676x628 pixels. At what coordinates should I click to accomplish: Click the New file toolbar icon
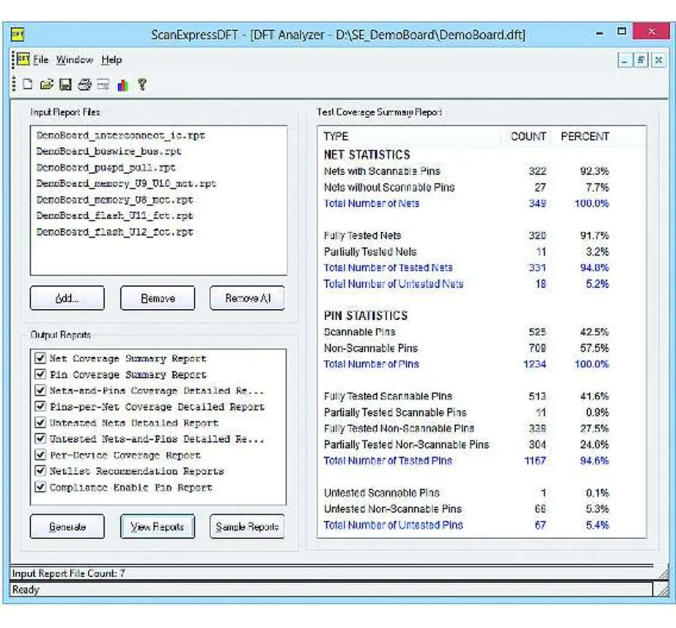[x=27, y=84]
